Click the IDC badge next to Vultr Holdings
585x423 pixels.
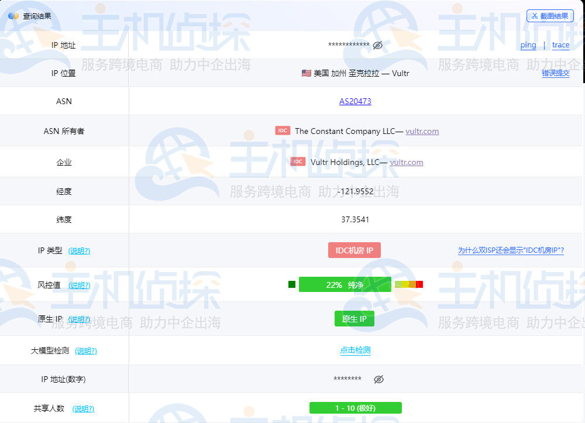coord(298,161)
